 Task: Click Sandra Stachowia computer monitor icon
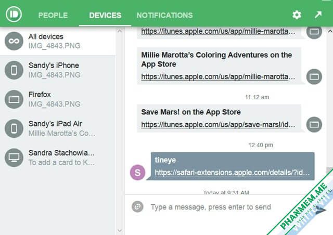tap(14, 158)
